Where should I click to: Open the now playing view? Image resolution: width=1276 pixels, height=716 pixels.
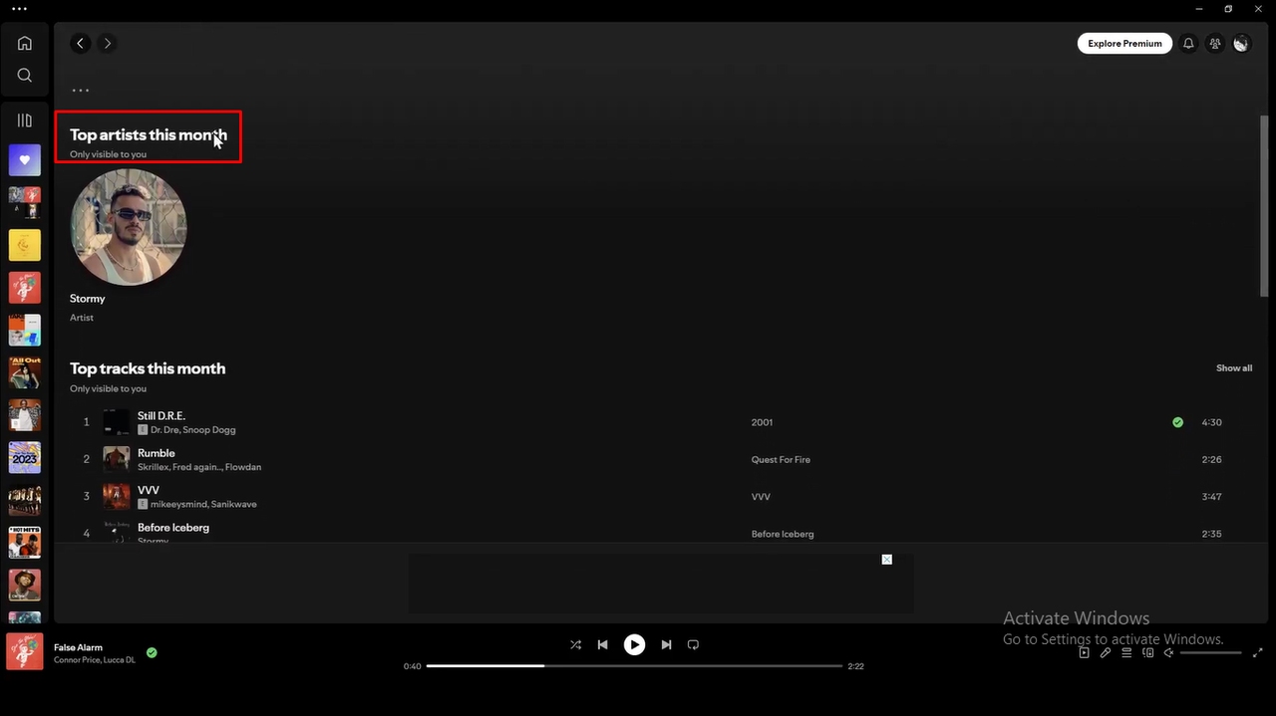pos(1084,652)
